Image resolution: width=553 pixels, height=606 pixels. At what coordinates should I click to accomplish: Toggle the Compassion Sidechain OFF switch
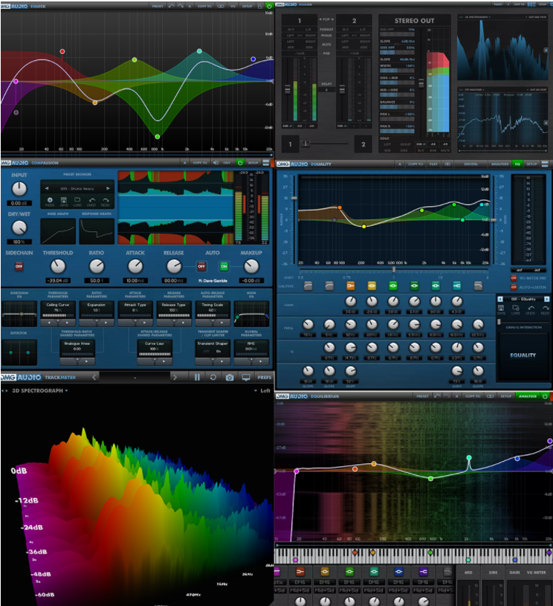coord(18,266)
